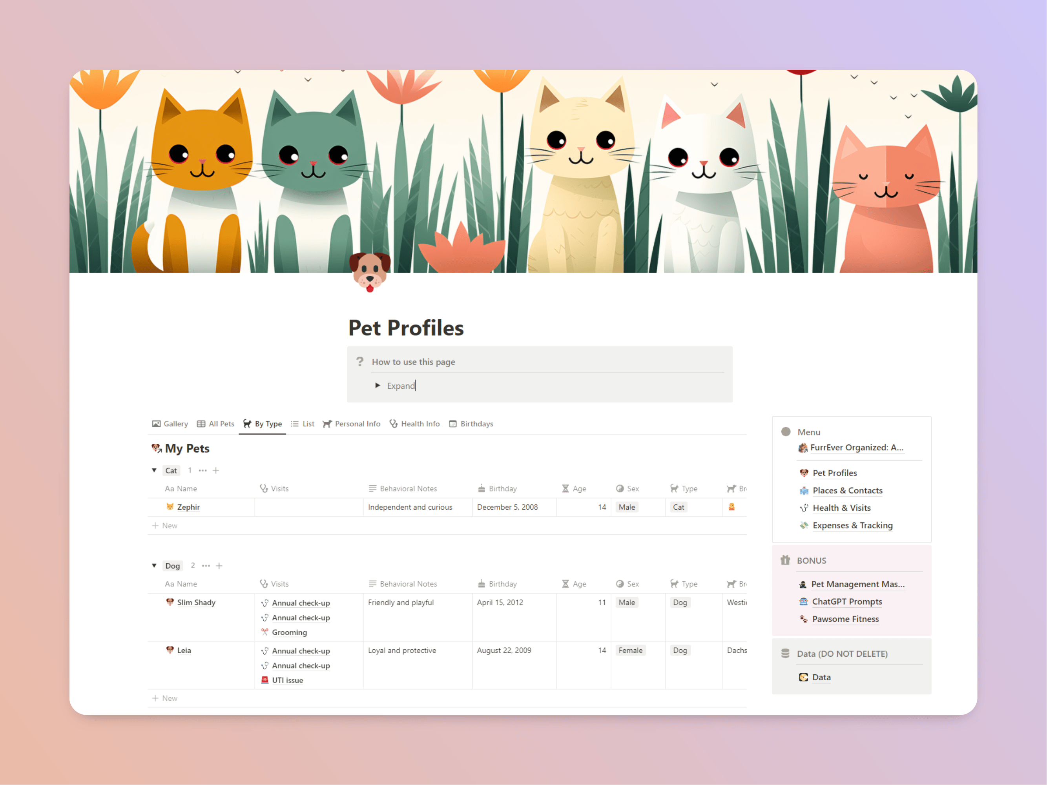Click New row button under Cat group

[x=165, y=526]
